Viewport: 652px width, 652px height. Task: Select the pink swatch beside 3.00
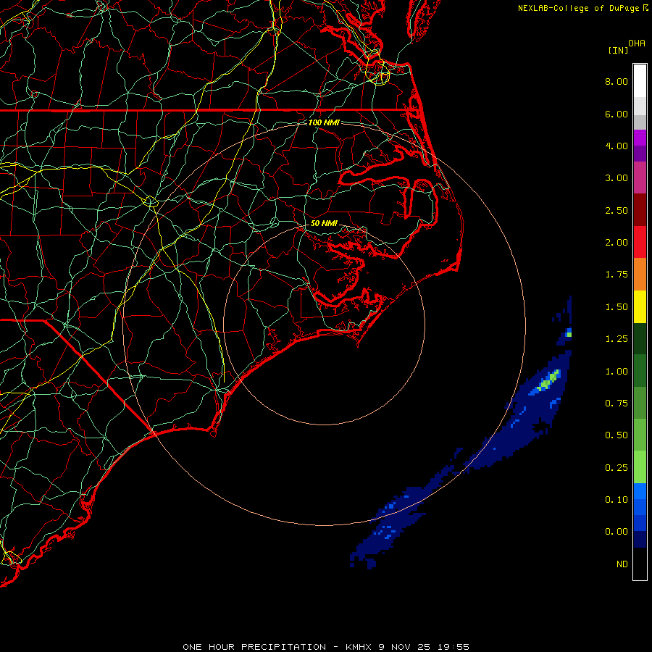(640, 177)
